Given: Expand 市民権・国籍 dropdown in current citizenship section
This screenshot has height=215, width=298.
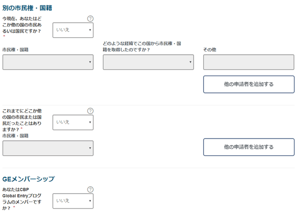Looking at the screenshot, I should coord(48,62).
